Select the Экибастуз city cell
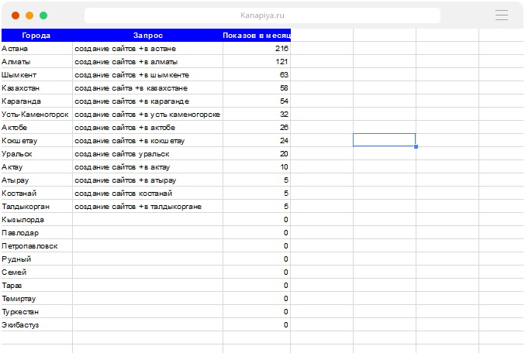 coord(36,325)
